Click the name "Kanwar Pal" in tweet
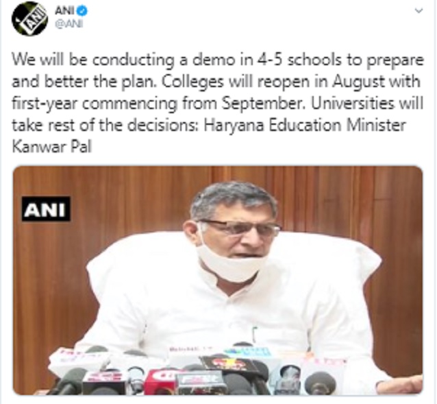Viewport: 437px width, 404px height. 52,147
